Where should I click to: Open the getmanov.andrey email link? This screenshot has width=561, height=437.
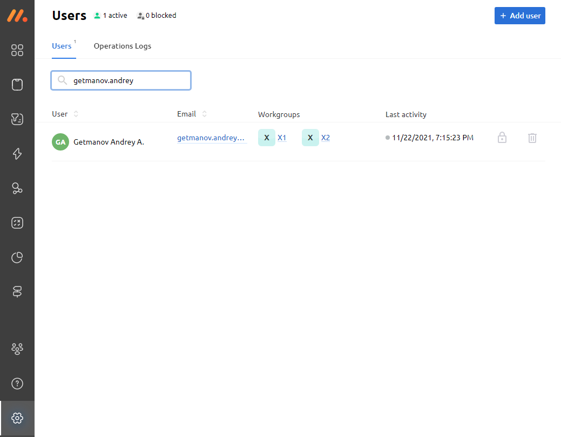212,138
